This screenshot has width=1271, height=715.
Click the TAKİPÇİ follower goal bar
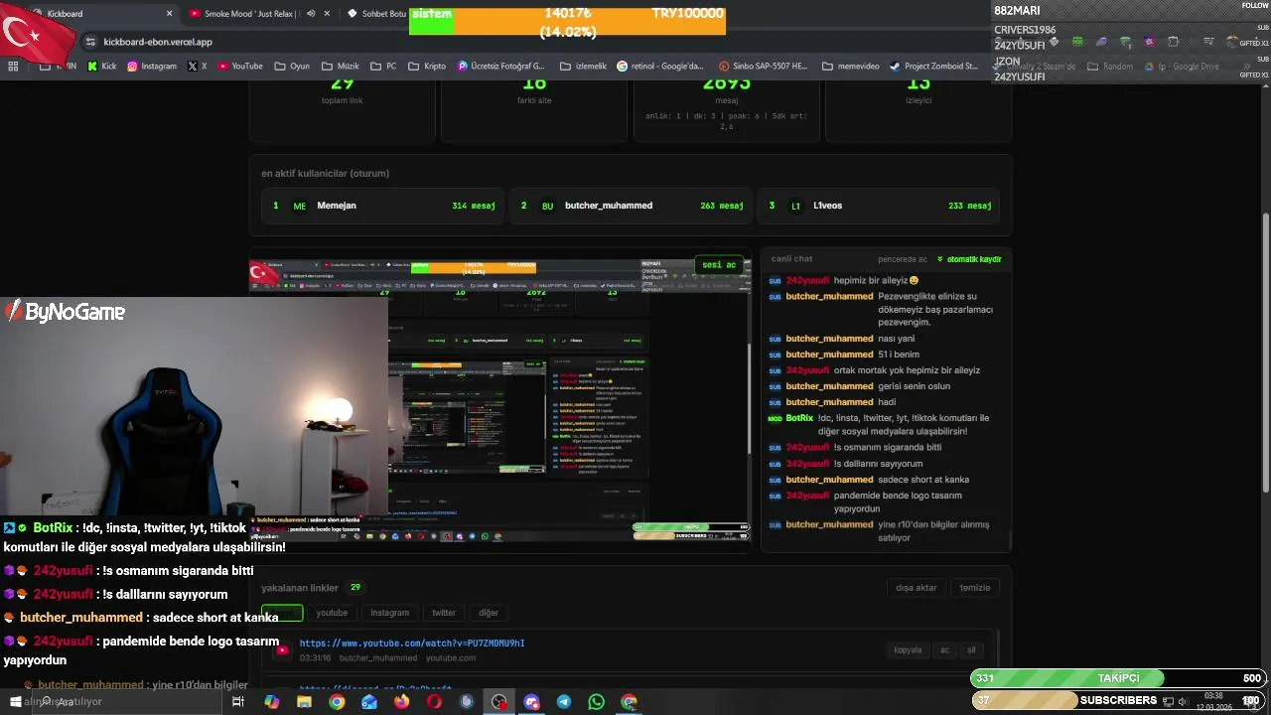tap(1118, 678)
